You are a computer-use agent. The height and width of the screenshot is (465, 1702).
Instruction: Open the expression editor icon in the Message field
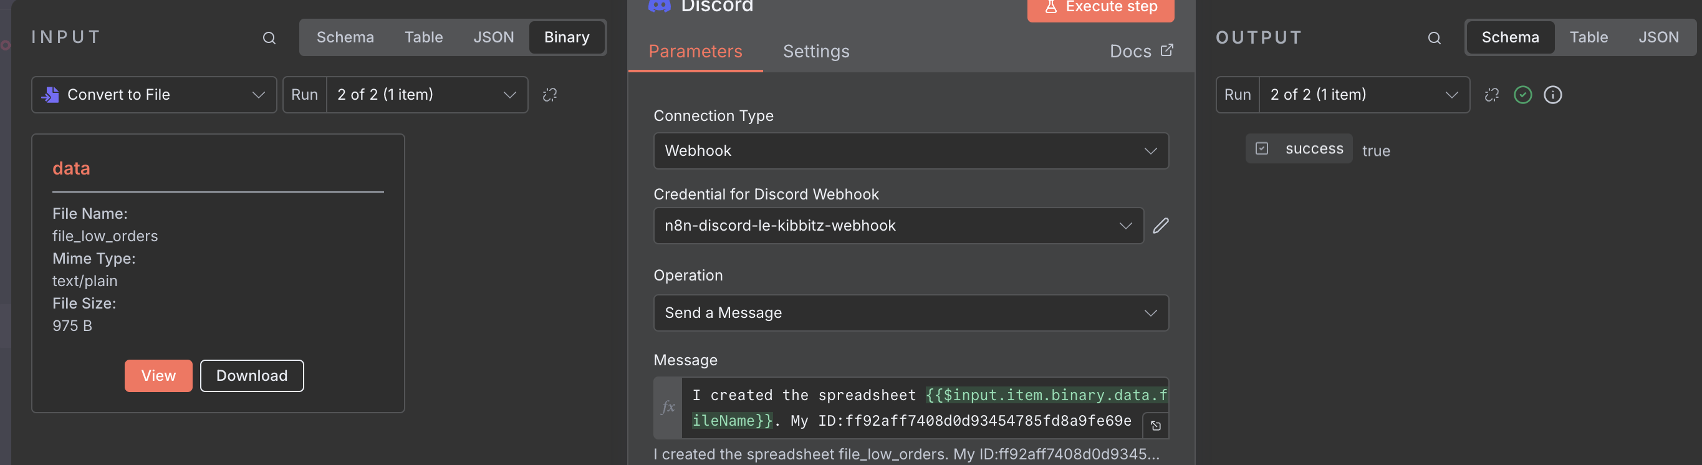tap(1156, 426)
